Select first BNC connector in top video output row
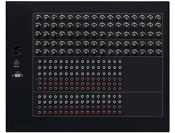The height and width of the screenshot is (133, 175). pyautogui.click(x=38, y=44)
